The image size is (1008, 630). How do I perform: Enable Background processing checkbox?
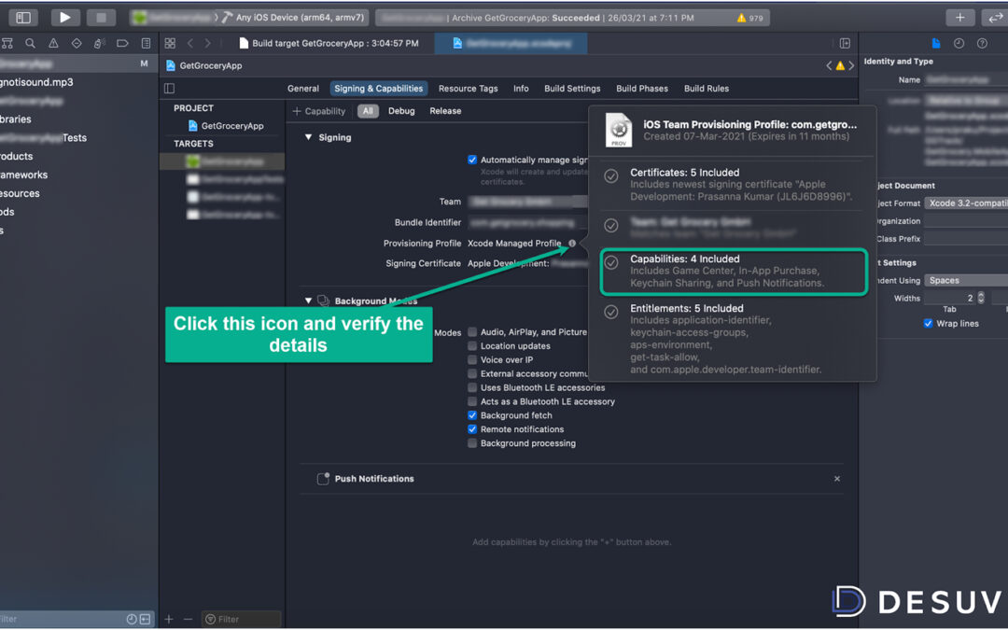pos(472,443)
